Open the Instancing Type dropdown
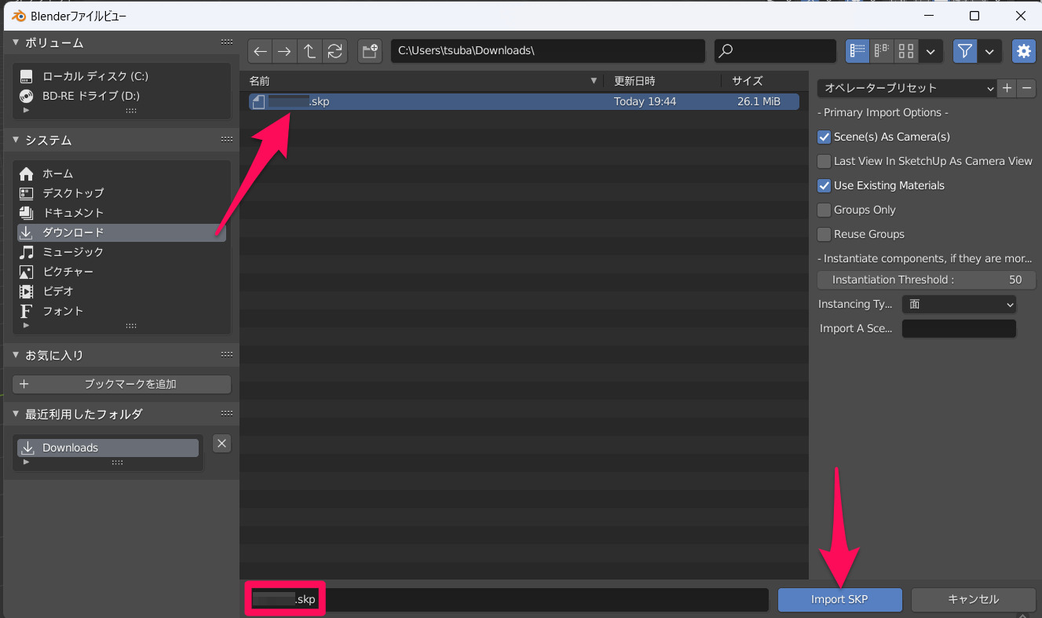The width and height of the screenshot is (1042, 618). pyautogui.click(x=959, y=304)
